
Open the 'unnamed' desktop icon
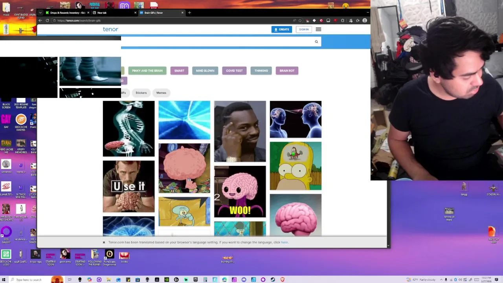[6, 167]
